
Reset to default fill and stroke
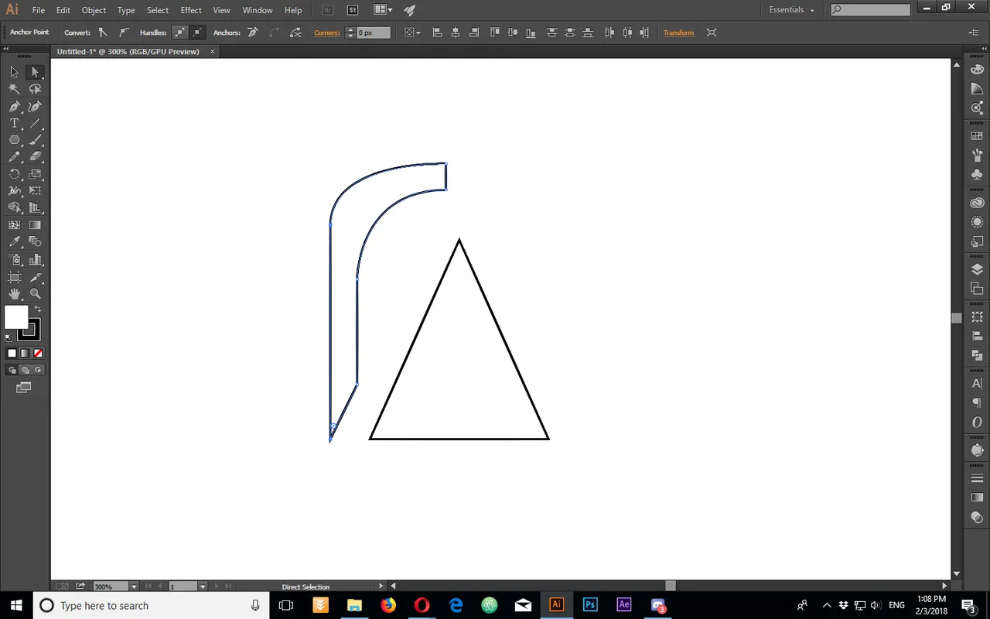pos(8,337)
